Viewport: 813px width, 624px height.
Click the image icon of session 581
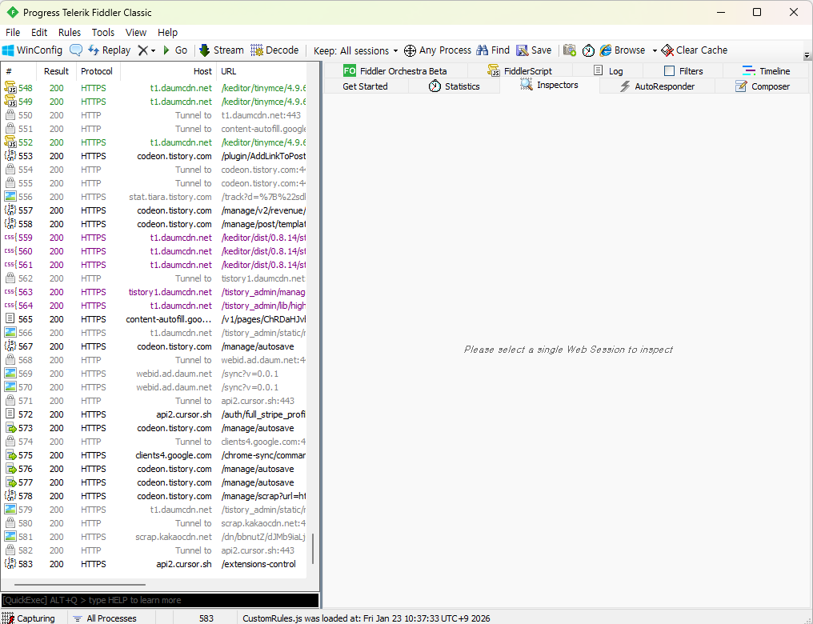tap(10, 537)
